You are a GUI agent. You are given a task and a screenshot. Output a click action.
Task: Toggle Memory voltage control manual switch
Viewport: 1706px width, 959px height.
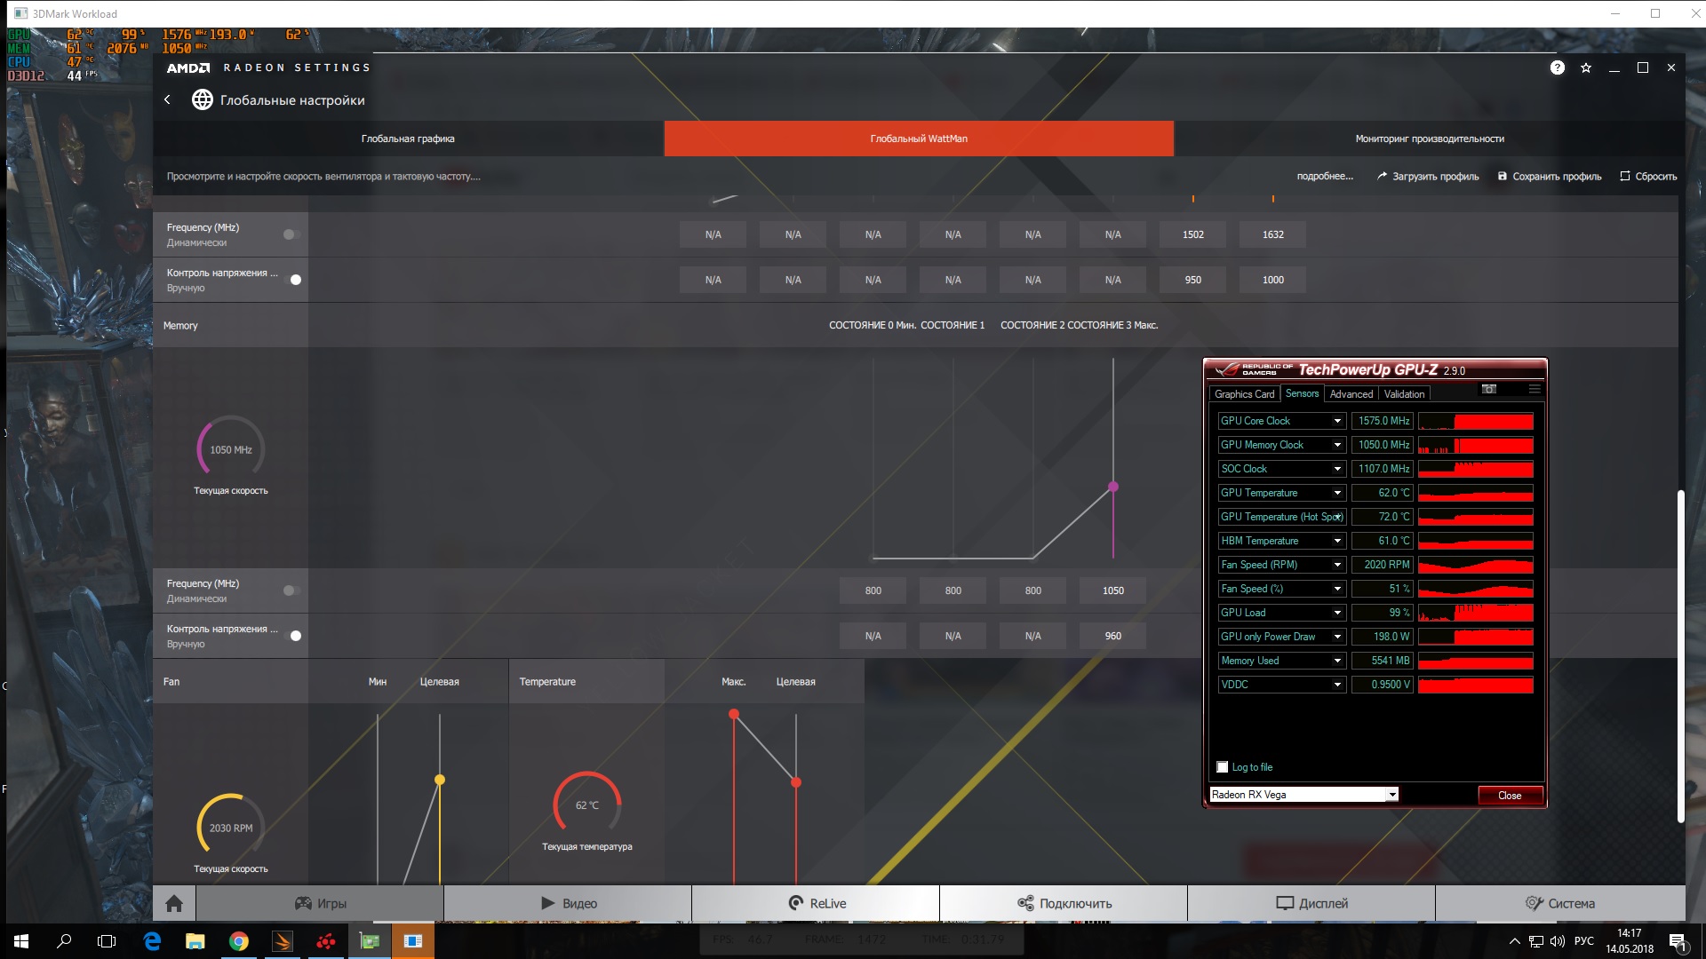click(x=293, y=636)
